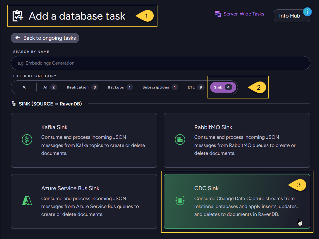The width and height of the screenshot is (319, 239).
Task: Click the CDC Sink description text
Action: (246, 206)
